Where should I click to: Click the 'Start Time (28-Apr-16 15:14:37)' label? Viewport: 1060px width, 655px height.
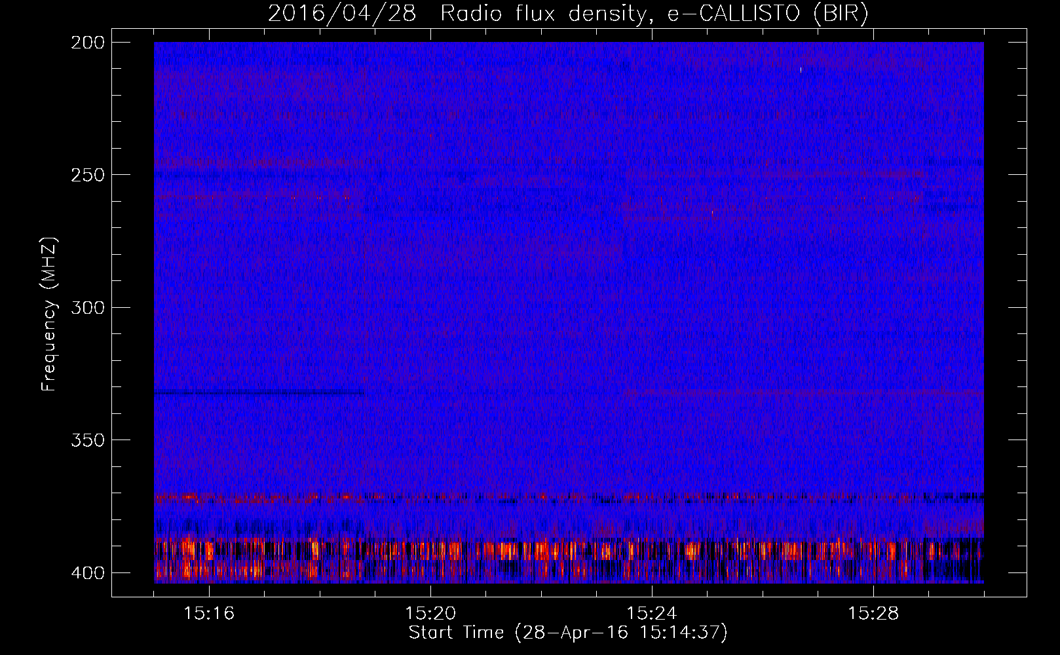coord(568,633)
